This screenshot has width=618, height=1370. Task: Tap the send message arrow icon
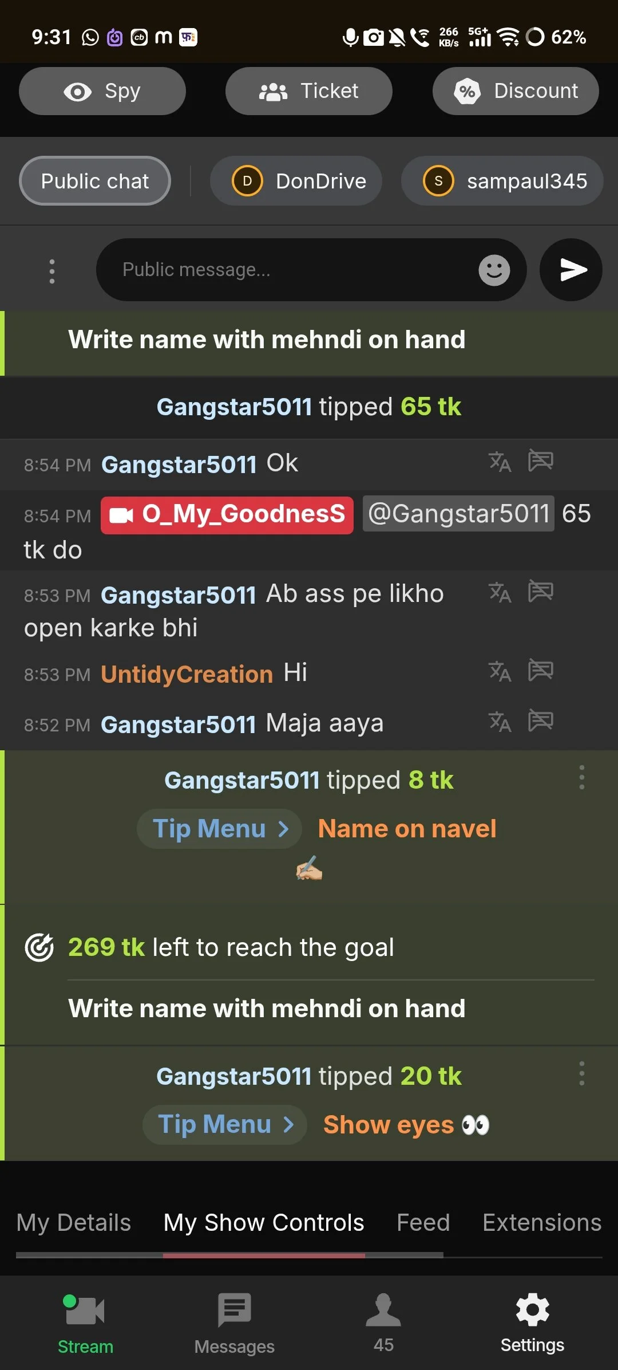(571, 270)
